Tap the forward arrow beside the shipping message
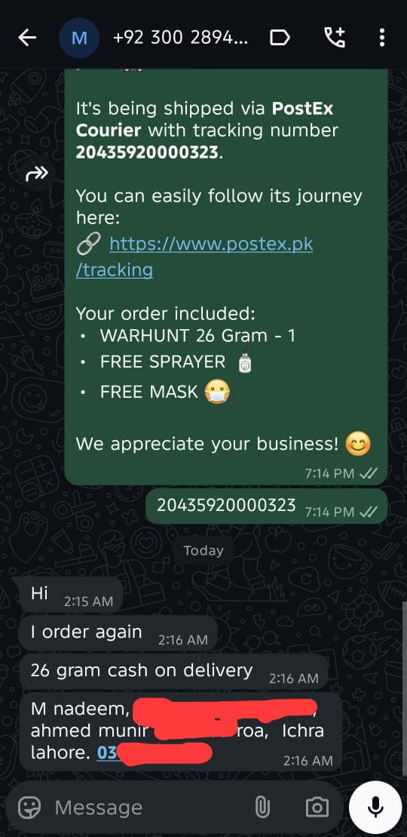 (37, 174)
